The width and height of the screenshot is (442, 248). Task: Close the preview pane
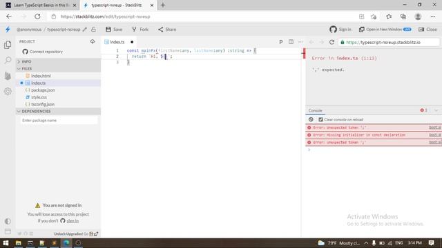click(x=427, y=29)
